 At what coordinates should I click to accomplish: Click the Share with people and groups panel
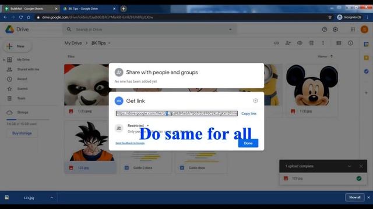[x=186, y=75]
